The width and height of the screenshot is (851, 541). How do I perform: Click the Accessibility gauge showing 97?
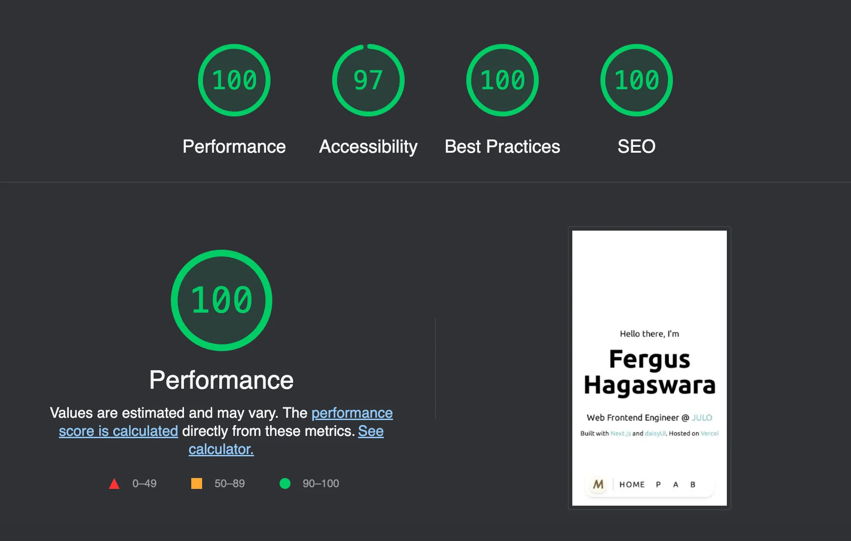368,81
